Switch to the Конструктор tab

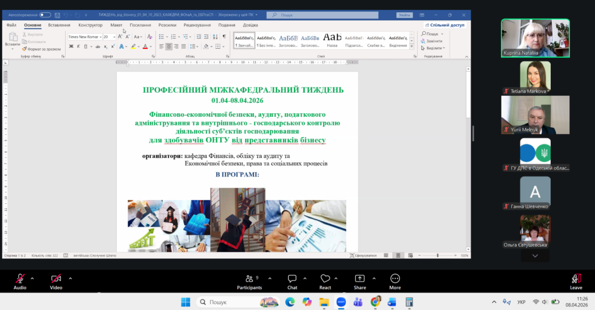90,25
